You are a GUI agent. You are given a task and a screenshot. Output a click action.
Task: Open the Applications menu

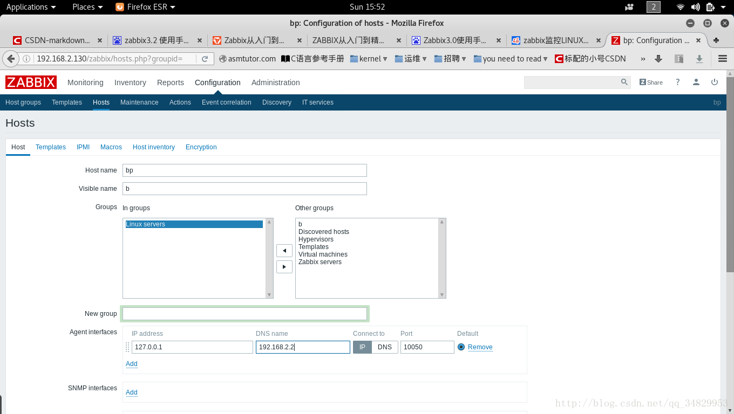(31, 7)
